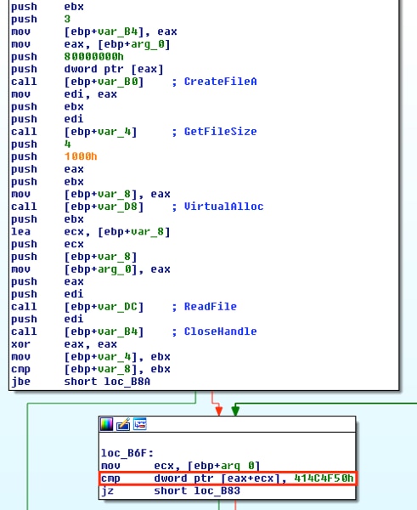The image size is (417, 510).
Task: Select the 80000000h operand
Action: (x=94, y=57)
